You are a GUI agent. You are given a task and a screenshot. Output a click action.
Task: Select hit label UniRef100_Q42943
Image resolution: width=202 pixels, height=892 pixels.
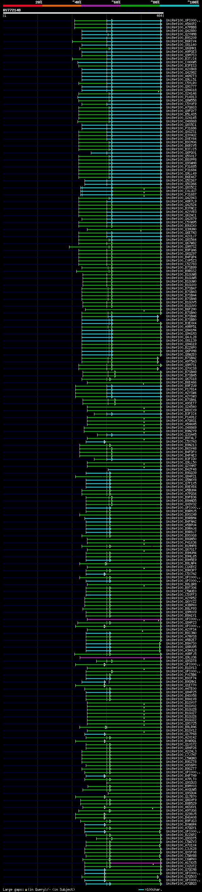point(181,198)
